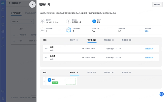Click 分配面试间 for candidate 汪文惠
Image resolution: width=164 pixels, height=102 pixels.
coord(149,58)
